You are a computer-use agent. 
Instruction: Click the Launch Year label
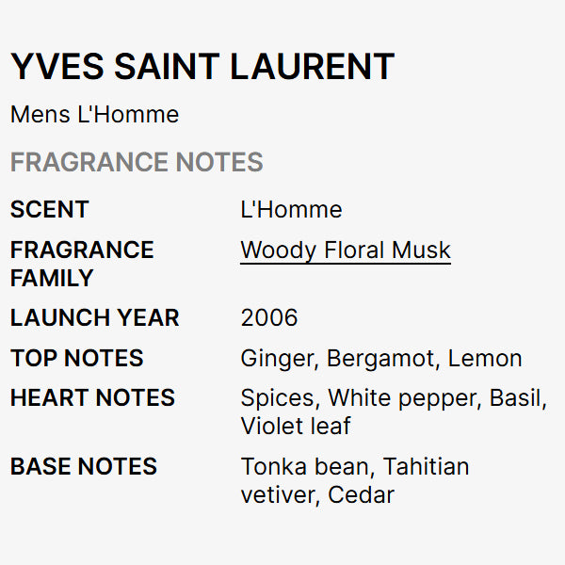pyautogui.click(x=94, y=318)
